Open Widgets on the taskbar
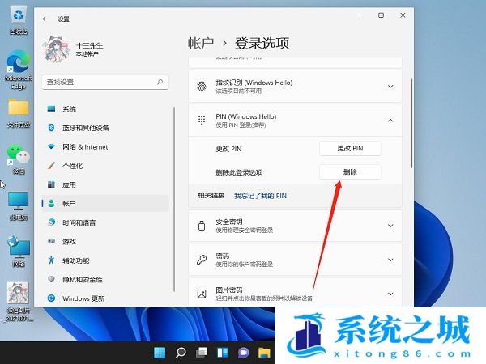 click(223, 353)
